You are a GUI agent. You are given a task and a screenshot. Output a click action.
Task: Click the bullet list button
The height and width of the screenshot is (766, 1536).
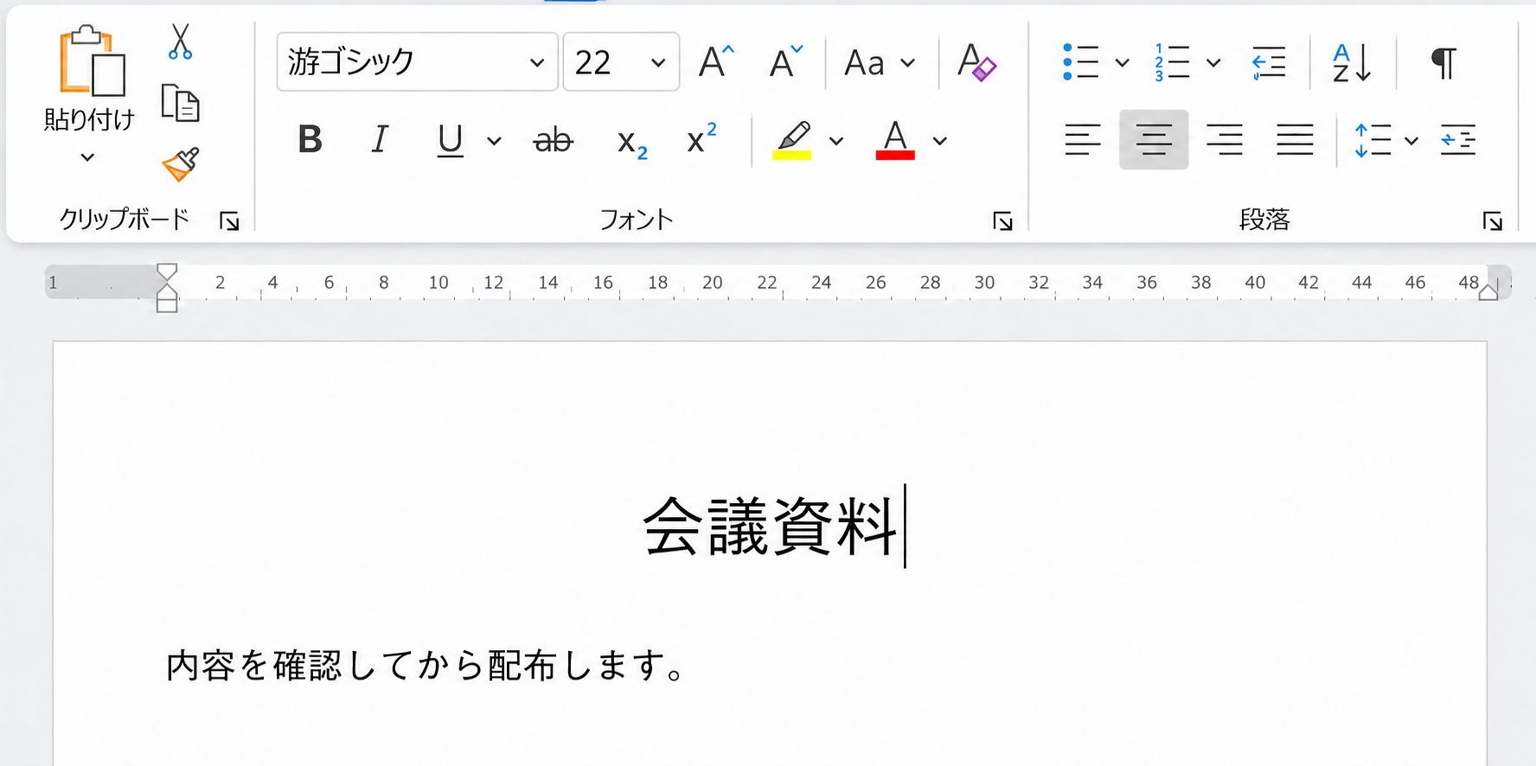click(1081, 62)
